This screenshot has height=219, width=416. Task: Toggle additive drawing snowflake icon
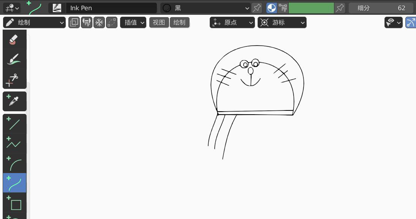tap(99, 22)
